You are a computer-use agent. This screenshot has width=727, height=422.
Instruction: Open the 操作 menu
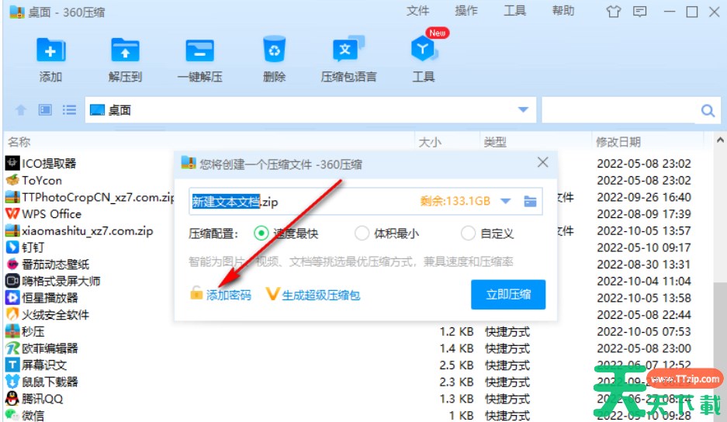466,11
